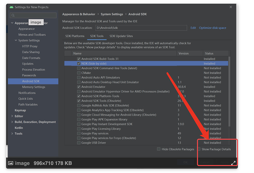
Task: Enable Hide Obsolete Packages checkbox
Action: (159, 149)
